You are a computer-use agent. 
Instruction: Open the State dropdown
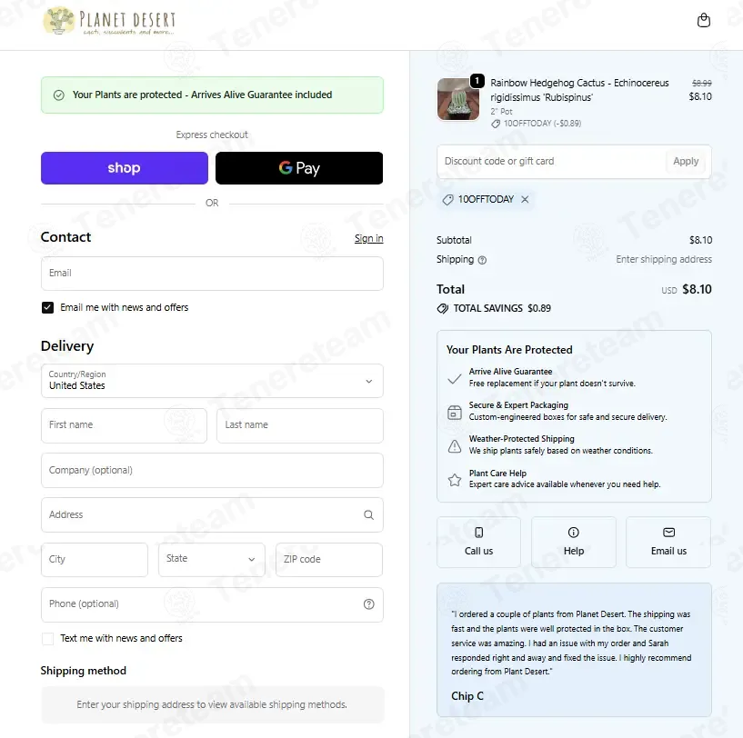pyautogui.click(x=211, y=560)
